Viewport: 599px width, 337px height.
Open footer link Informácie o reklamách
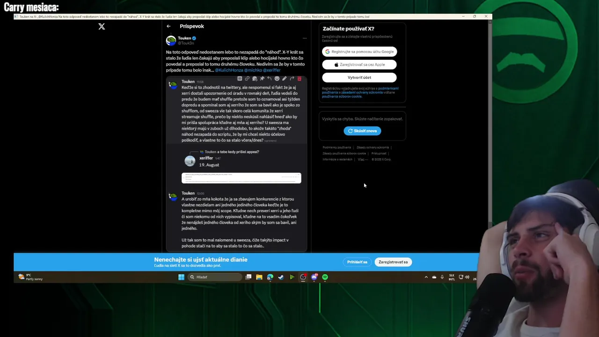tap(337, 160)
